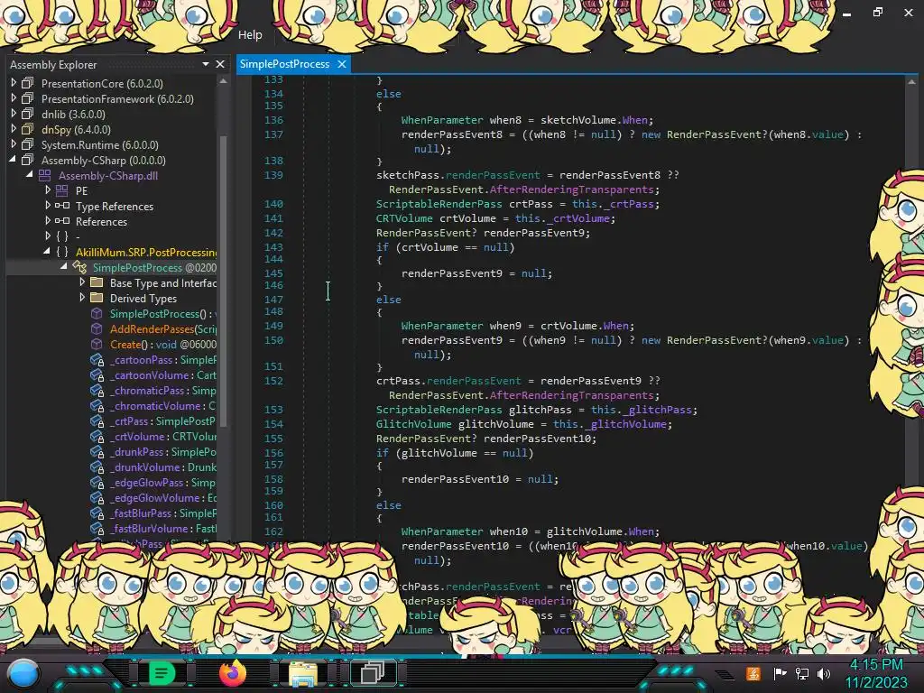This screenshot has width=924, height=693.
Task: Click the SimplePostProcess class icon
Action: [79, 267]
